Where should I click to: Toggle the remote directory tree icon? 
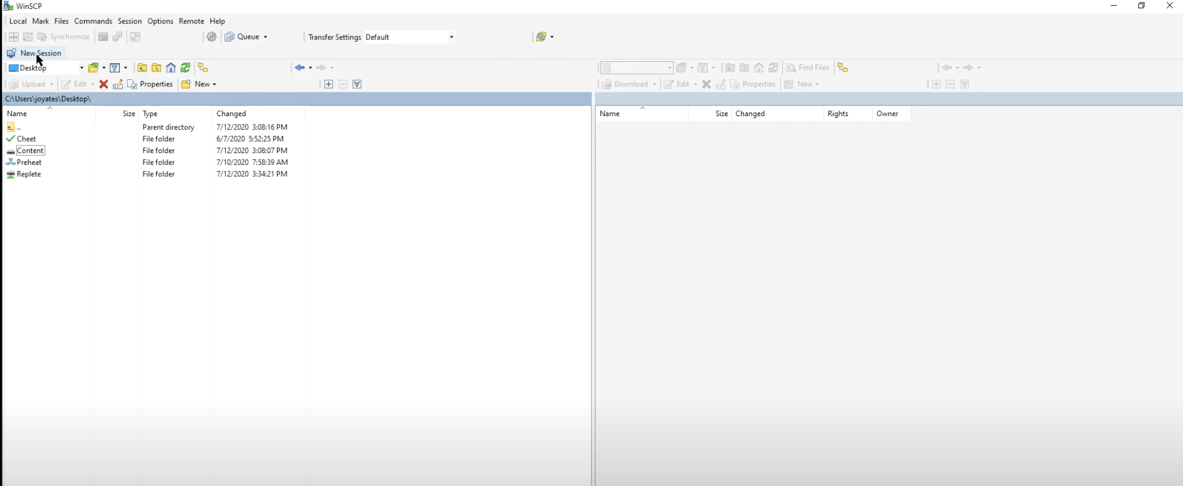(x=842, y=68)
